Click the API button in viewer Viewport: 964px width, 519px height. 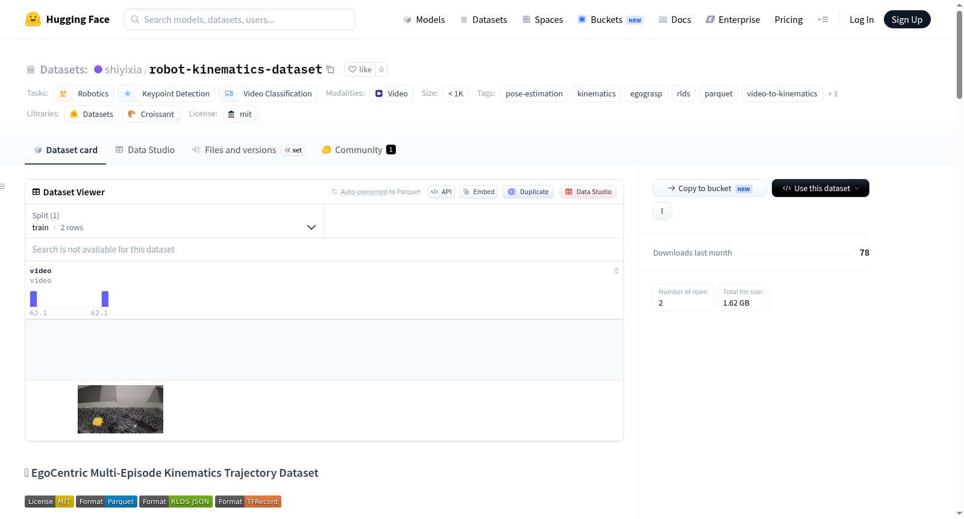pos(441,192)
